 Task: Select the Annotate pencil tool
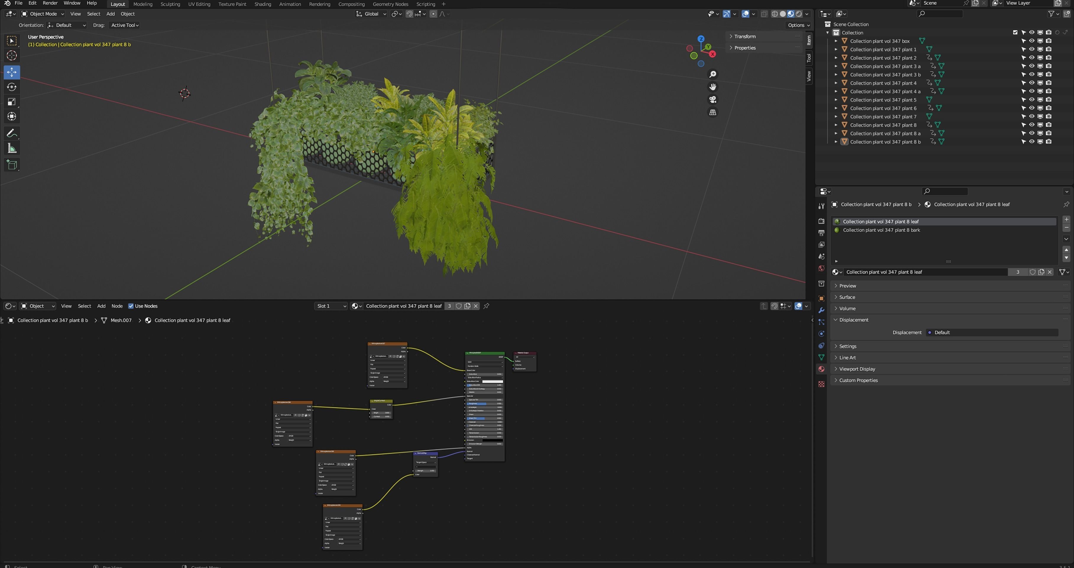pyautogui.click(x=12, y=133)
